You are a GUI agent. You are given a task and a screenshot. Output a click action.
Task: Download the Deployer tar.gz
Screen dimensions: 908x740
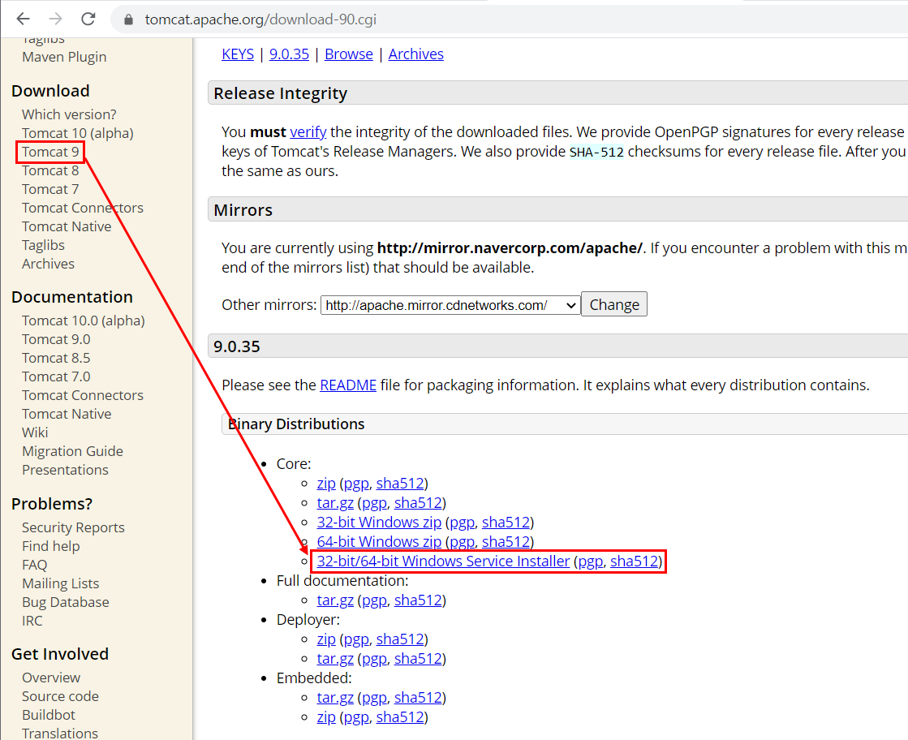(335, 659)
